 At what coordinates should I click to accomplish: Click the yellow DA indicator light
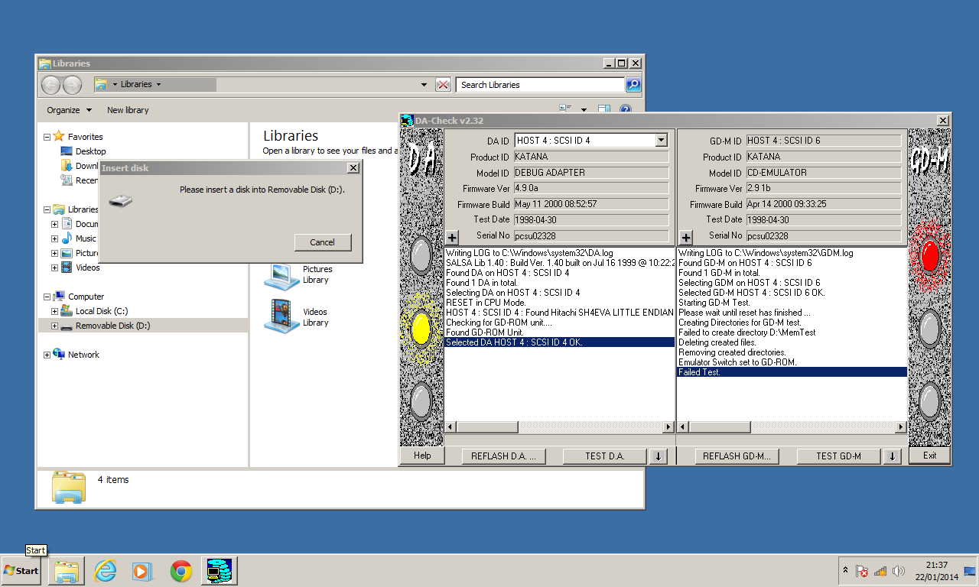421,329
